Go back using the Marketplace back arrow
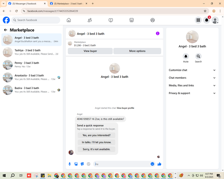224x179 pixels. (x=5, y=30)
